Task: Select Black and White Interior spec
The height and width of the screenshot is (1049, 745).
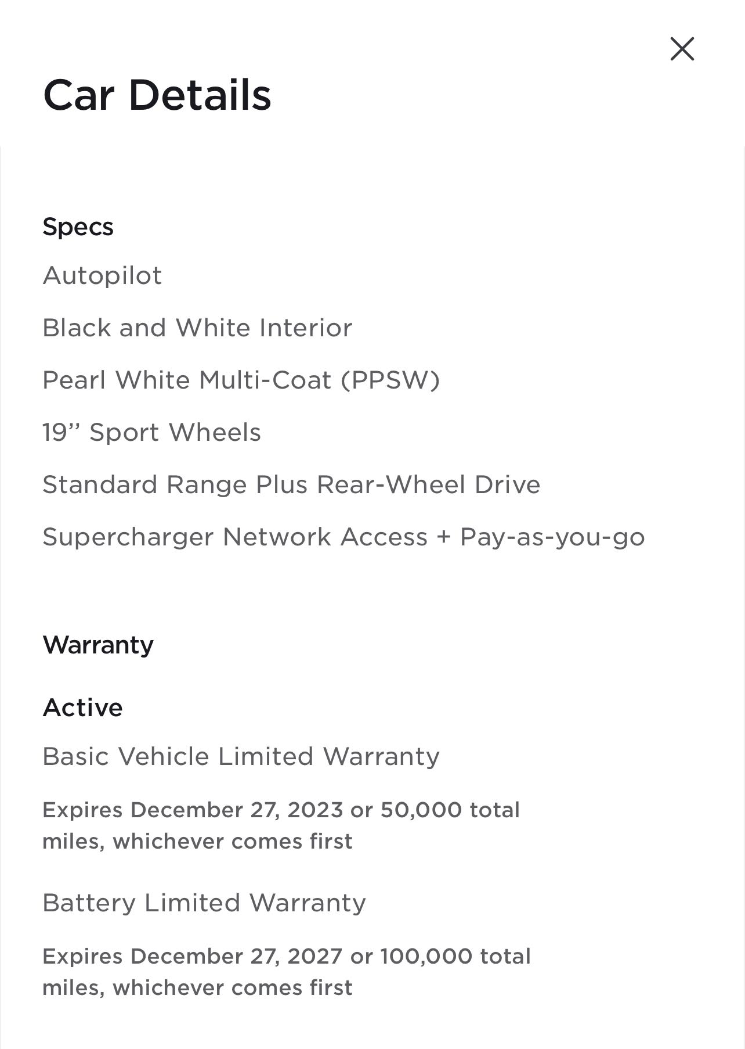Action: coord(197,328)
